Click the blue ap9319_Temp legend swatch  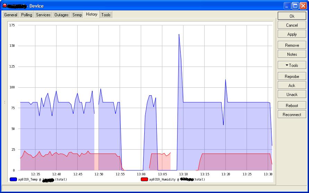pyautogui.click(x=13, y=179)
